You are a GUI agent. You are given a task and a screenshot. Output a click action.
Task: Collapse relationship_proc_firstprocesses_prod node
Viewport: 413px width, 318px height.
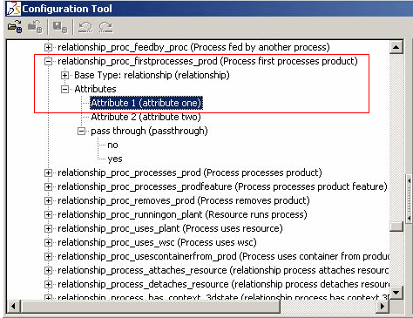click(x=48, y=61)
